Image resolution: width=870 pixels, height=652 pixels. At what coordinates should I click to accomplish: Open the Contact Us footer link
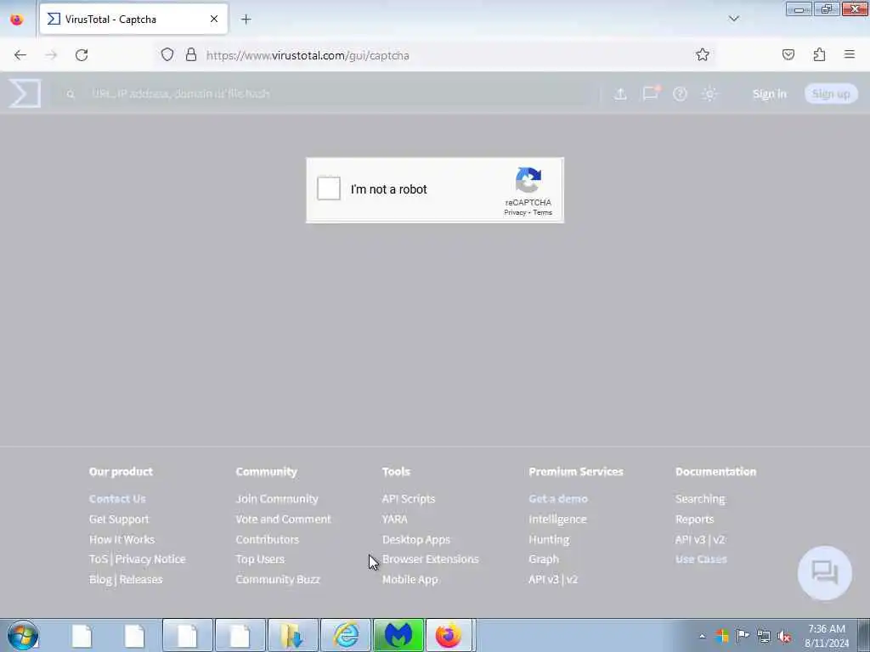point(117,498)
